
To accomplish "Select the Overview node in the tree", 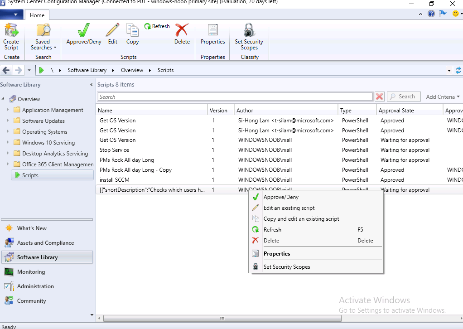I will pos(29,99).
